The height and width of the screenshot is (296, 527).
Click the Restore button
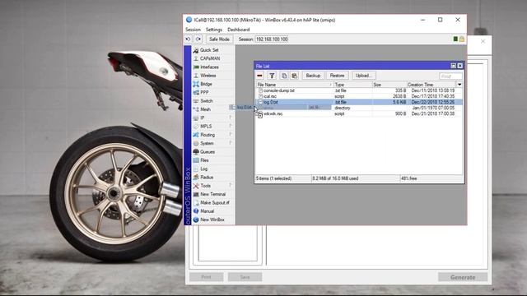tap(337, 76)
